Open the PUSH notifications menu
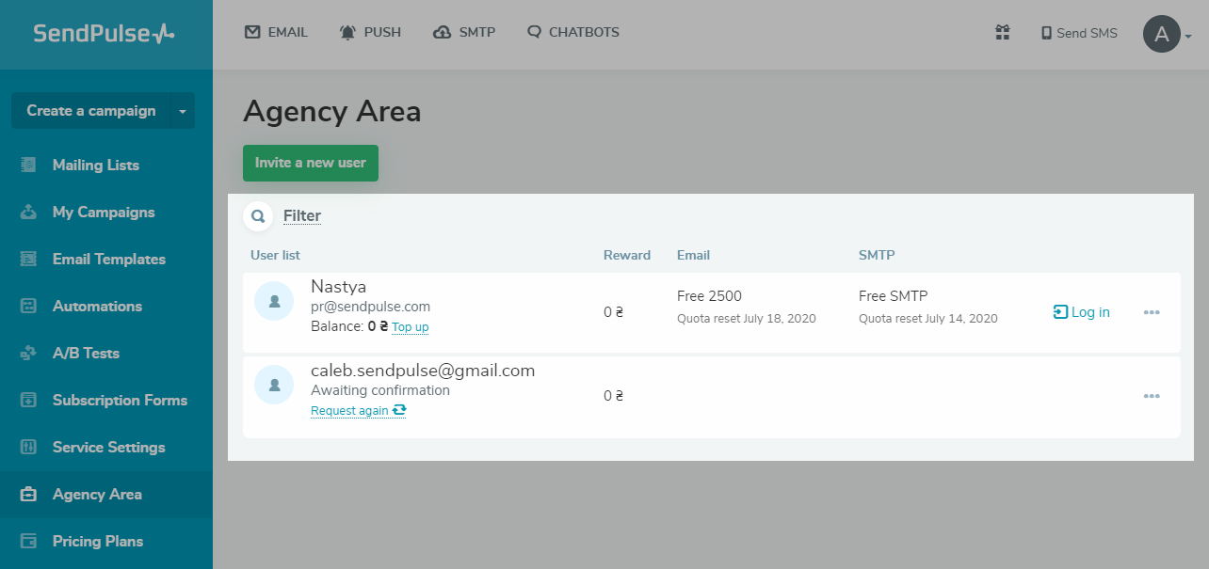Viewport: 1209px width, 569px height. coord(370,32)
